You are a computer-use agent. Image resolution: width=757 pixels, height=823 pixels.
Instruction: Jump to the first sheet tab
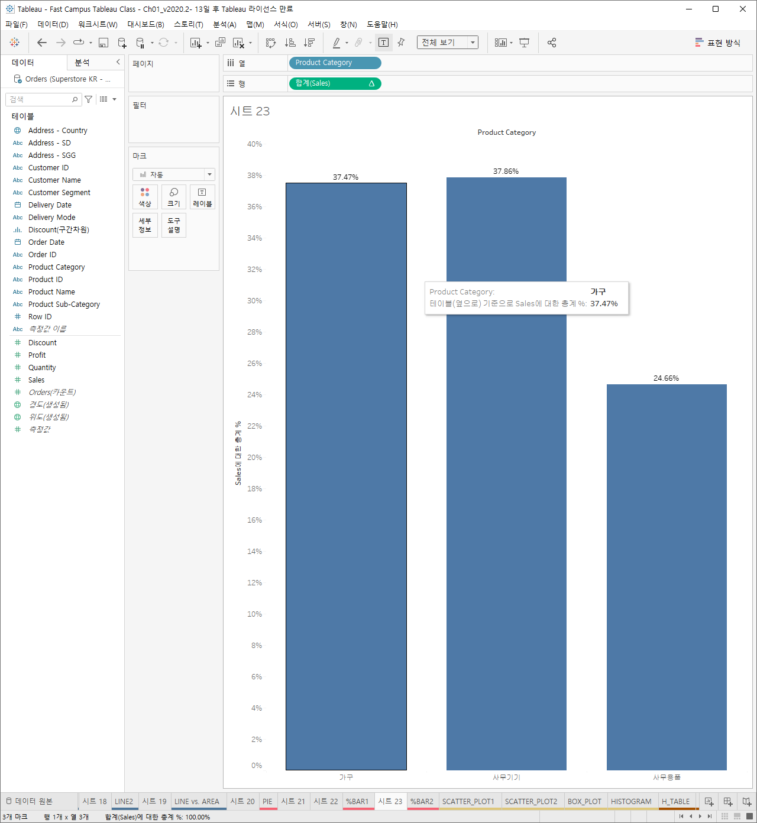coord(681,816)
